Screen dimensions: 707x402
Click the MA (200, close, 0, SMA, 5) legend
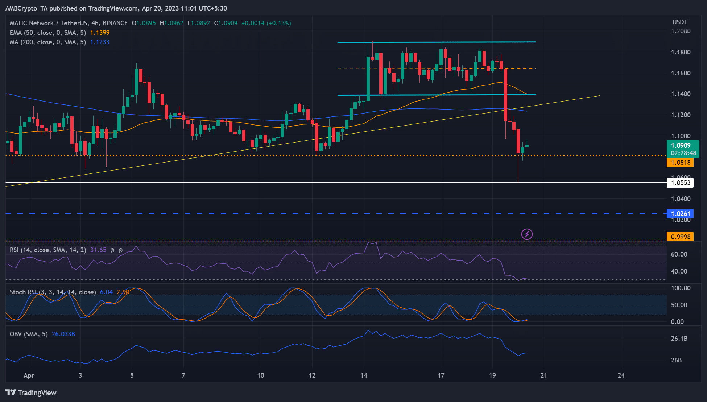point(48,42)
